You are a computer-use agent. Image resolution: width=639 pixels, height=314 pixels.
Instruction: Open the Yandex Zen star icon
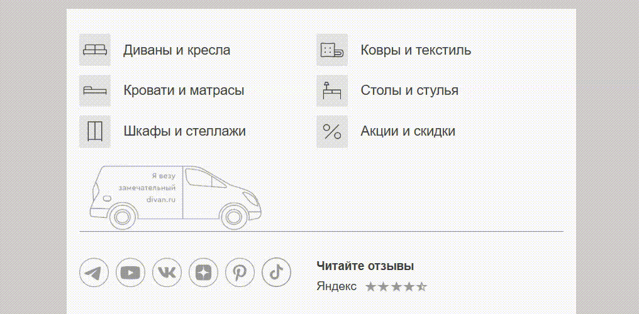pyautogui.click(x=203, y=273)
